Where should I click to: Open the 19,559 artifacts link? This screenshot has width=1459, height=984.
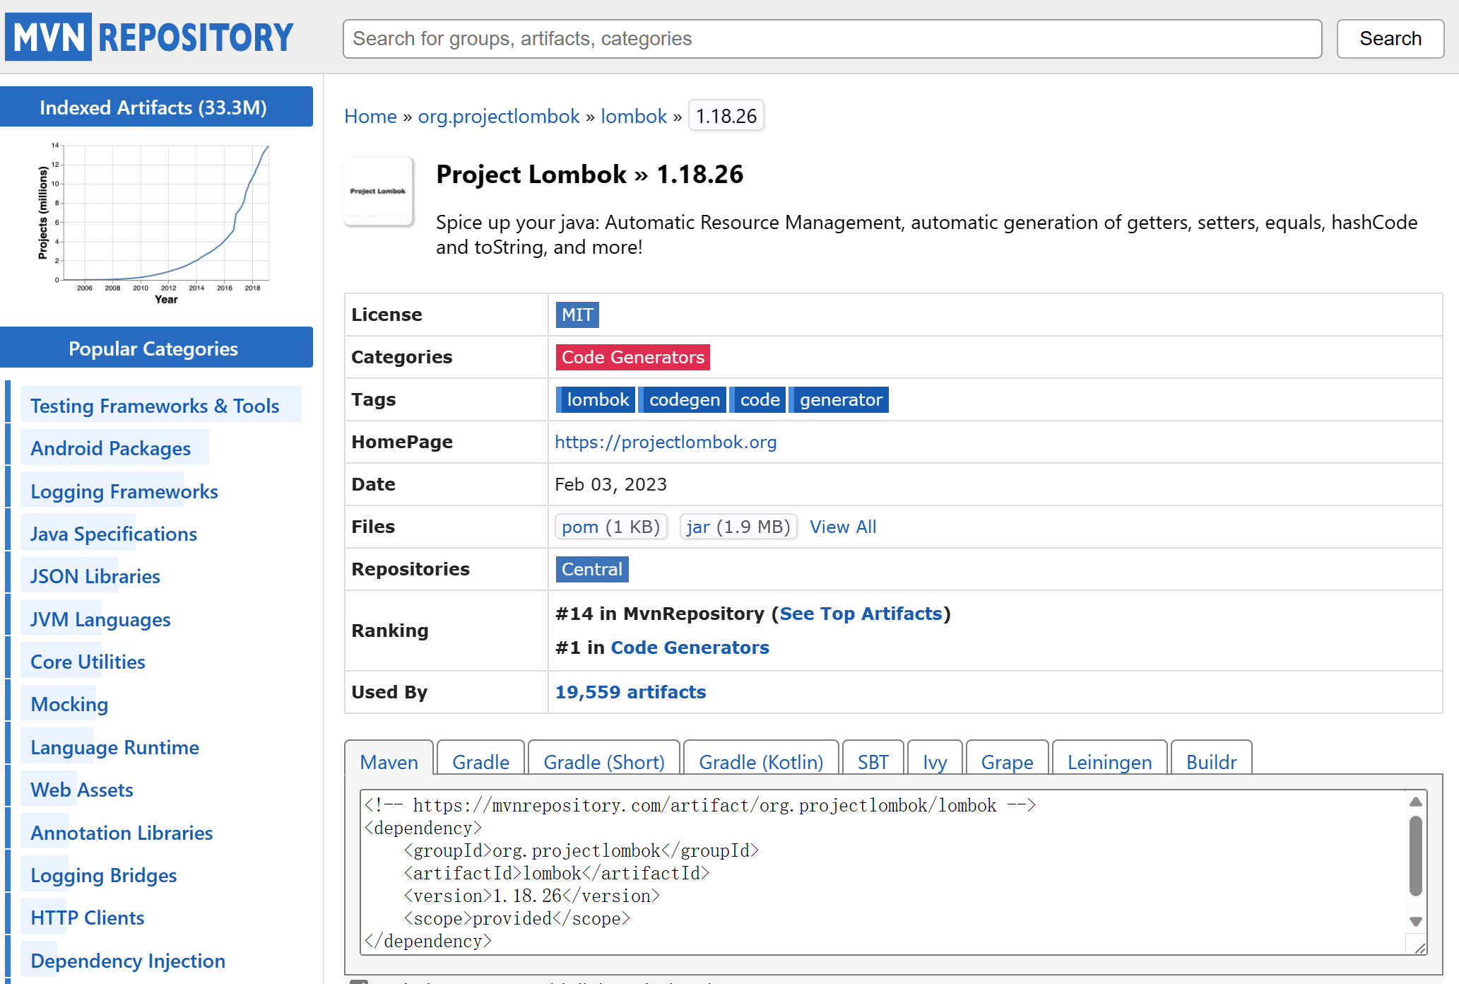click(x=630, y=692)
